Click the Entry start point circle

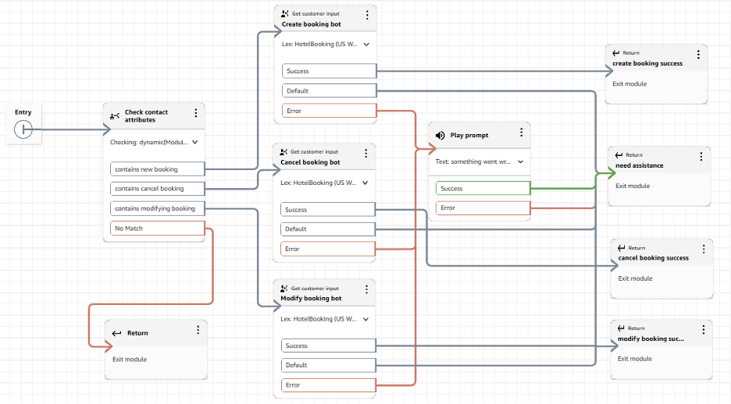coord(23,129)
